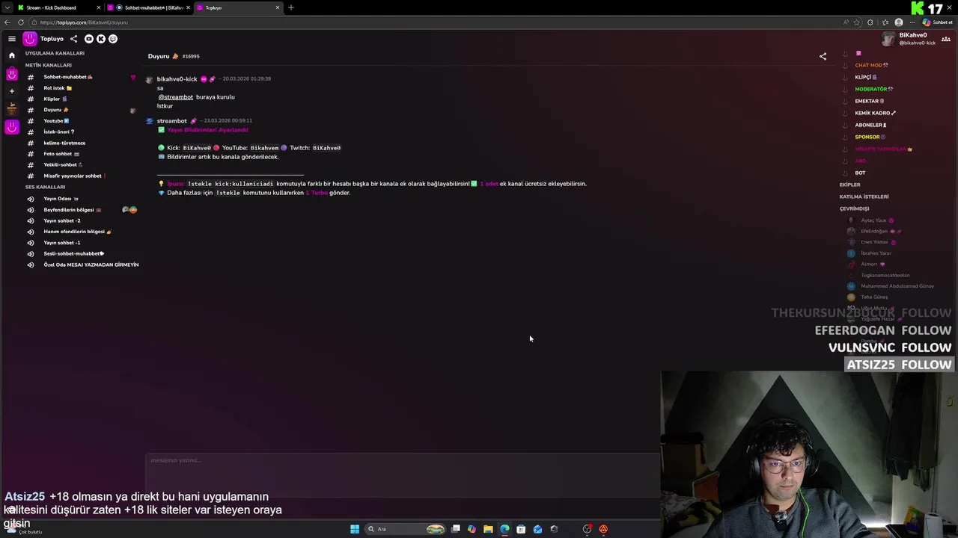
Task: Open the hamburger menu in Topluyo header
Action: coord(11,39)
